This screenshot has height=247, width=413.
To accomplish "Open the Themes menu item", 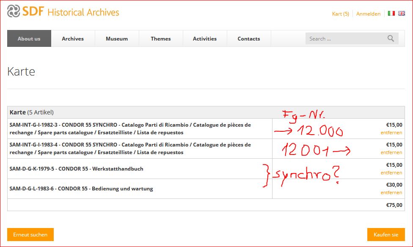I will point(161,38).
